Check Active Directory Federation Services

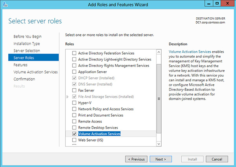coord(74,53)
